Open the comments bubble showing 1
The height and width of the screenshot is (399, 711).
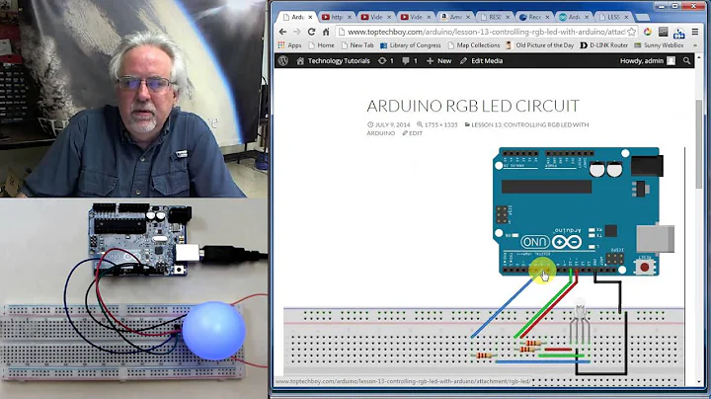pos(410,61)
